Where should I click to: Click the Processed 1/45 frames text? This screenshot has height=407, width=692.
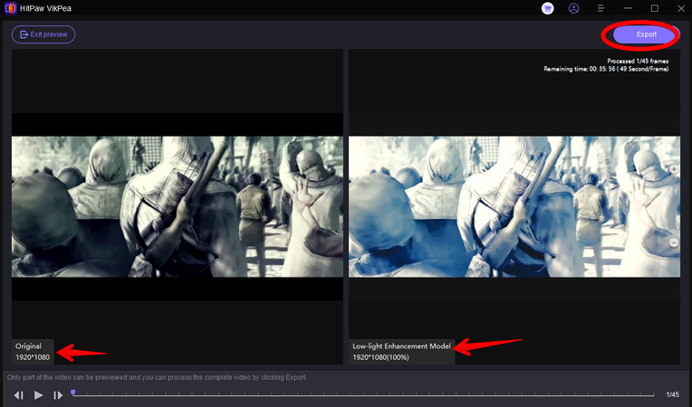[x=638, y=62]
